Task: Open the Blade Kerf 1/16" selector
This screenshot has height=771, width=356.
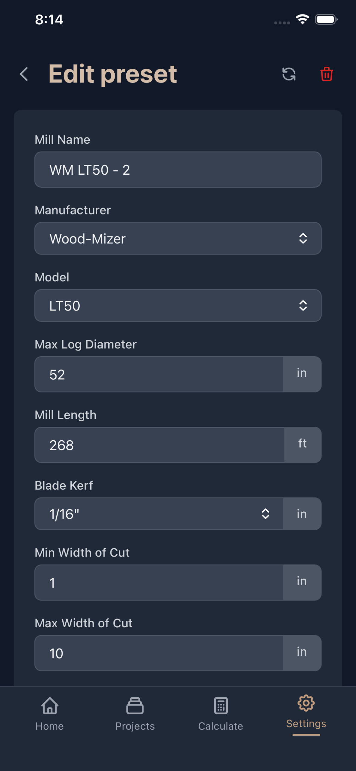Action: click(x=159, y=514)
